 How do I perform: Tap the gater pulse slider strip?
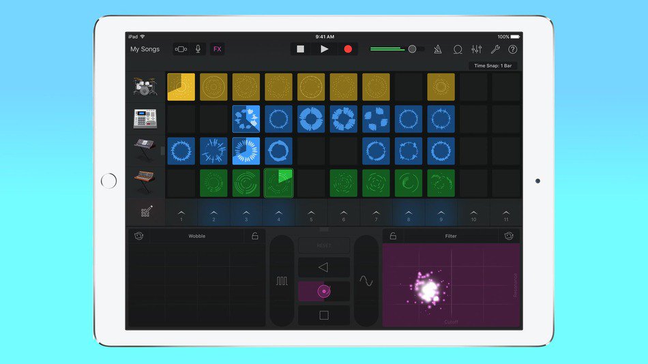pos(282,281)
